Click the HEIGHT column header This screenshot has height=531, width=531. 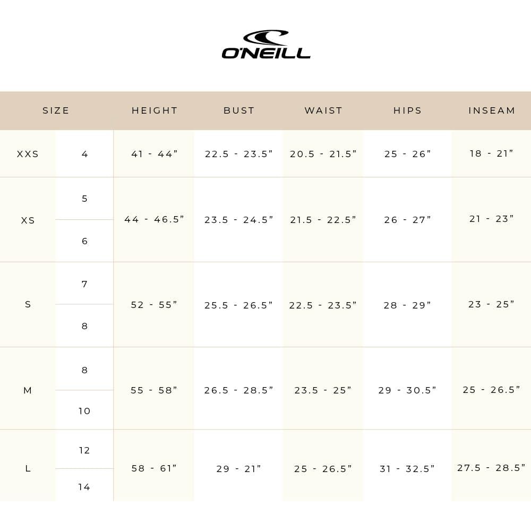tap(155, 110)
